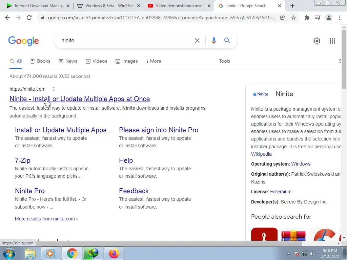Click the browser forward arrow
The image size is (347, 260).
tap(18, 18)
